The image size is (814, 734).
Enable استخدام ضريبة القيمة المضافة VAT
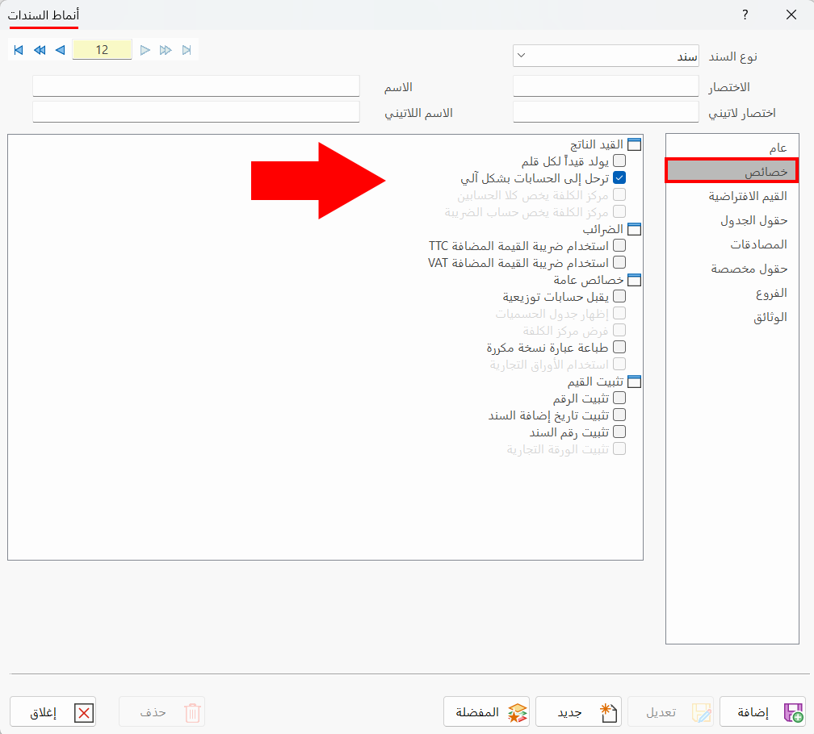point(619,262)
